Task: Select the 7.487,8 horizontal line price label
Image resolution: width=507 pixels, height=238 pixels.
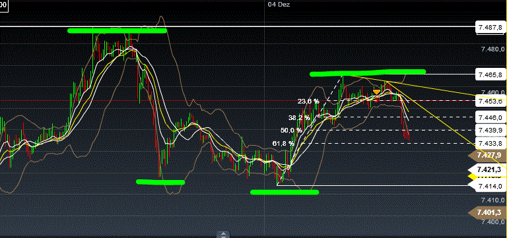Action: [x=490, y=28]
